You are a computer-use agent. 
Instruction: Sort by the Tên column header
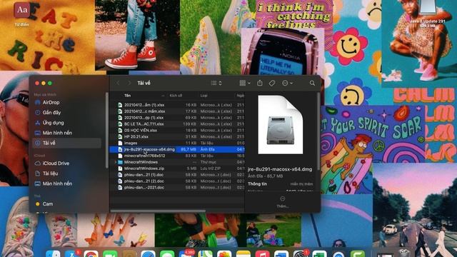click(127, 96)
